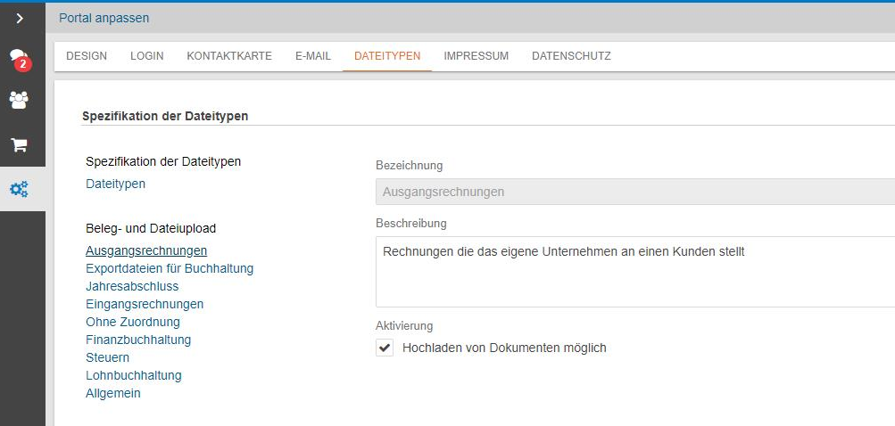Open the Finanzbuchhaltung link

pos(138,340)
